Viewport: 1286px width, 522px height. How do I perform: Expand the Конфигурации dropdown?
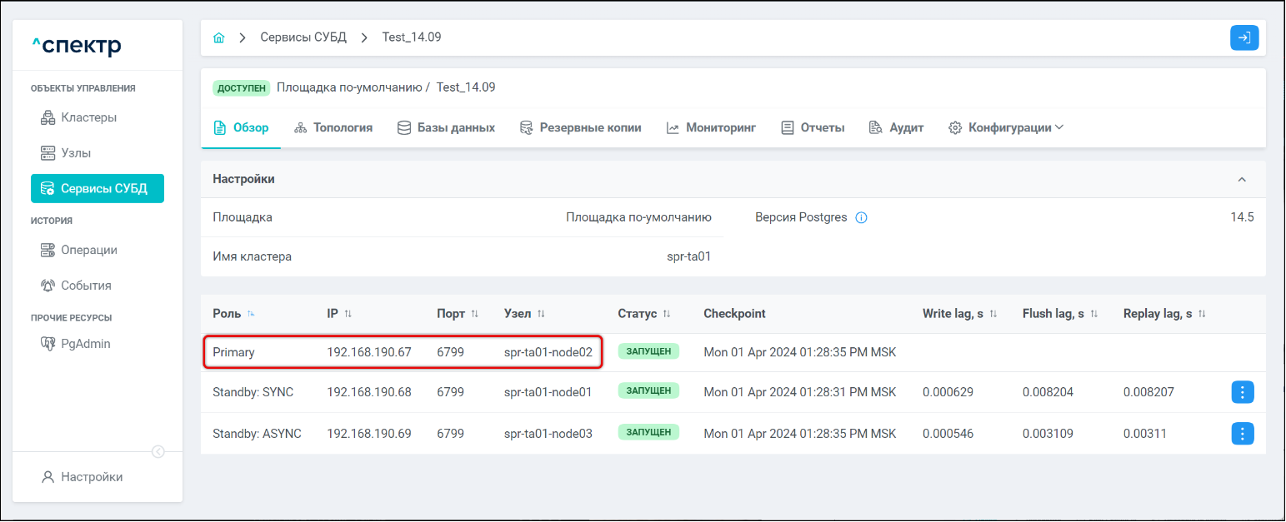[x=1008, y=128]
